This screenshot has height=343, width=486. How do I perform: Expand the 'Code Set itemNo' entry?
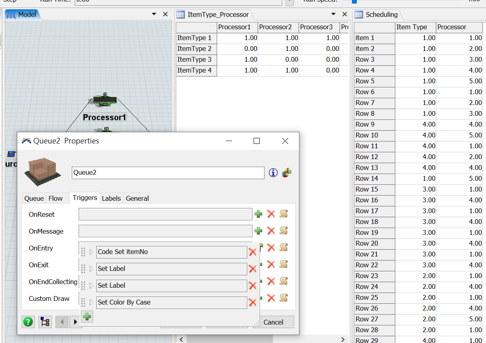[x=91, y=252]
